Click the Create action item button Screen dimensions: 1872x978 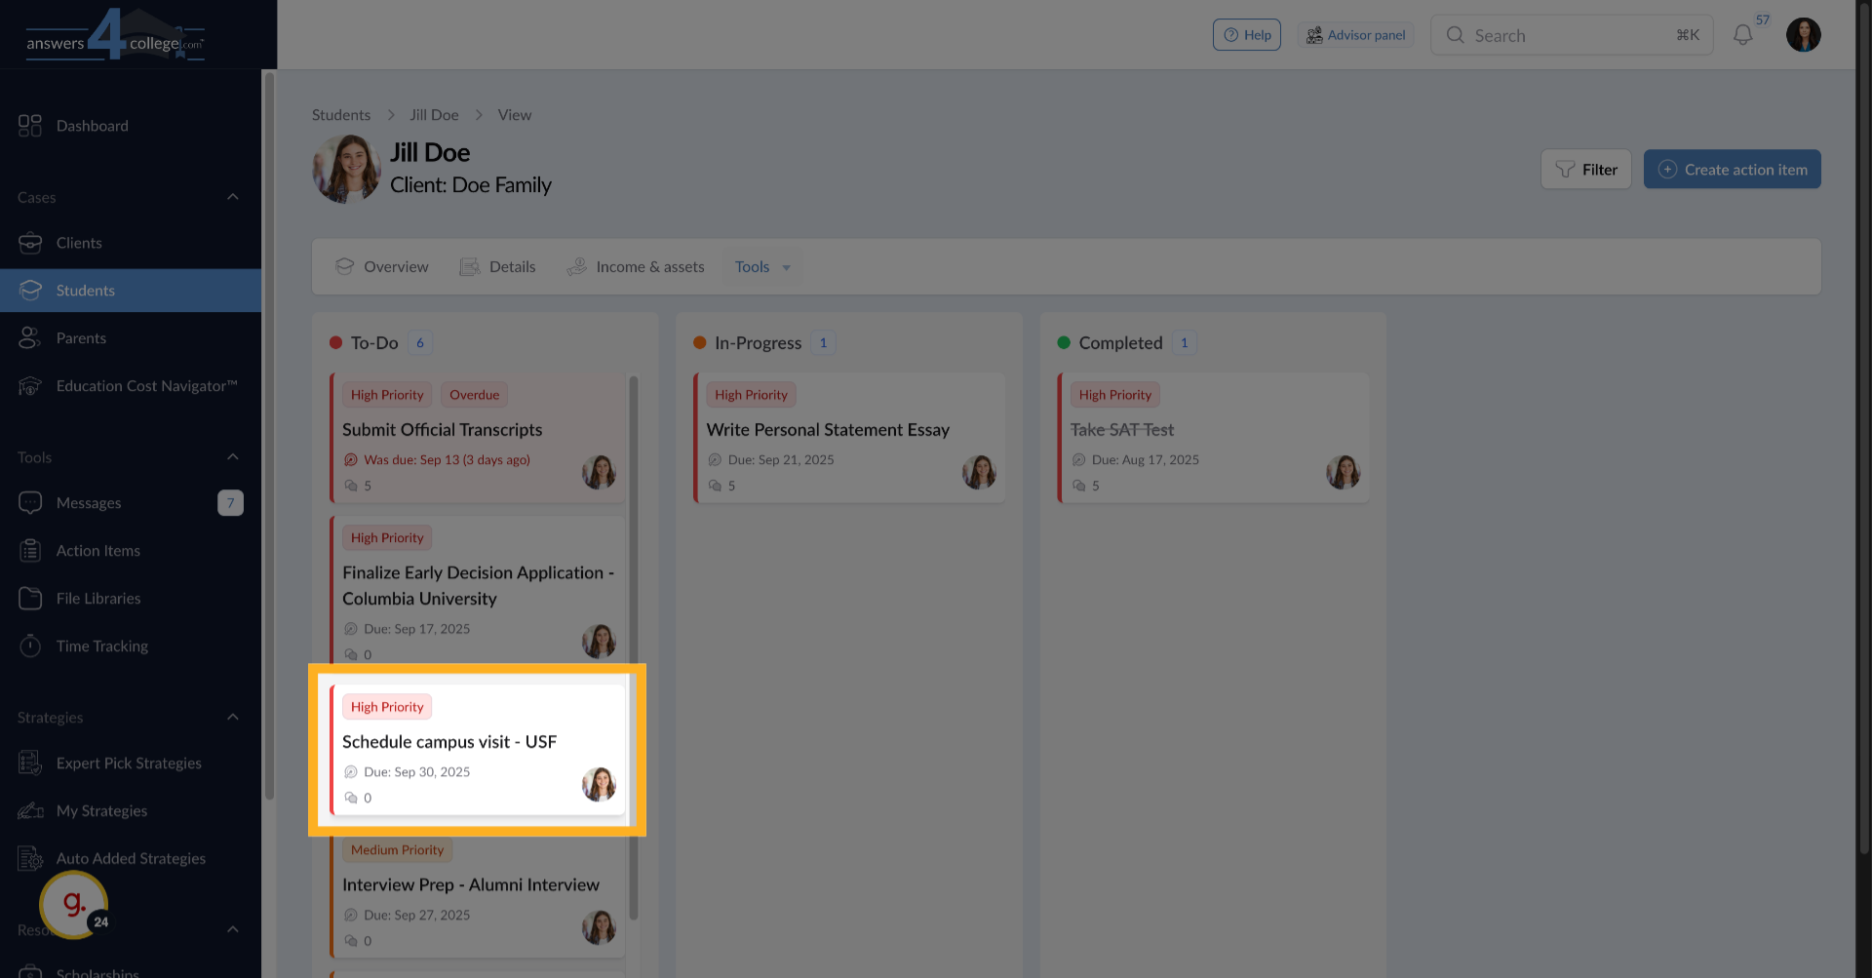pyautogui.click(x=1732, y=170)
